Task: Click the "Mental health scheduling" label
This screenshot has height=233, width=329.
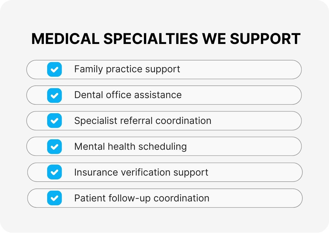Action: click(x=130, y=146)
